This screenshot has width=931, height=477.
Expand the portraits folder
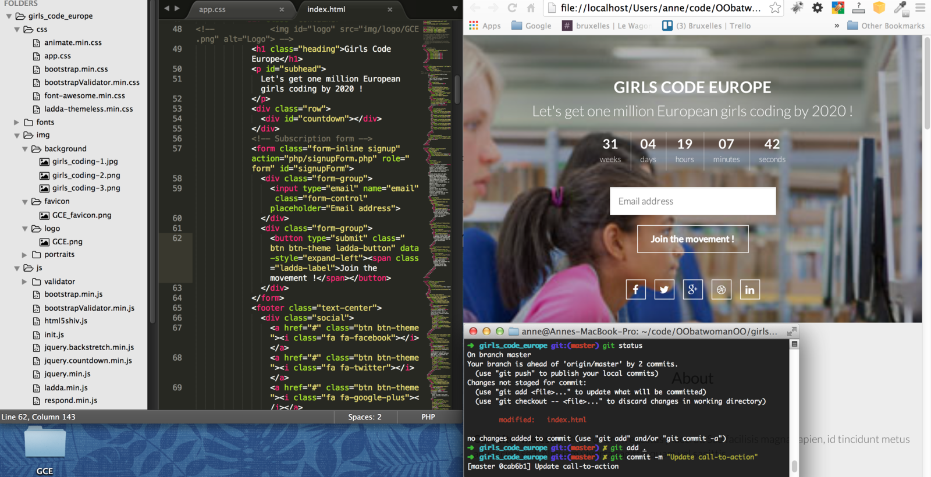25,254
